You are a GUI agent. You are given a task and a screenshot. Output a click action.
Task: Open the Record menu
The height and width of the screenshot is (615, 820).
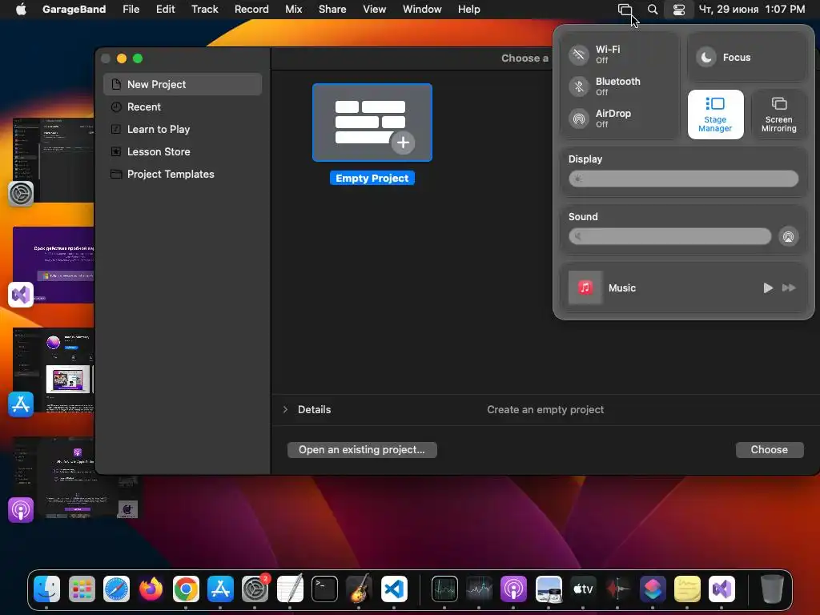251,10
